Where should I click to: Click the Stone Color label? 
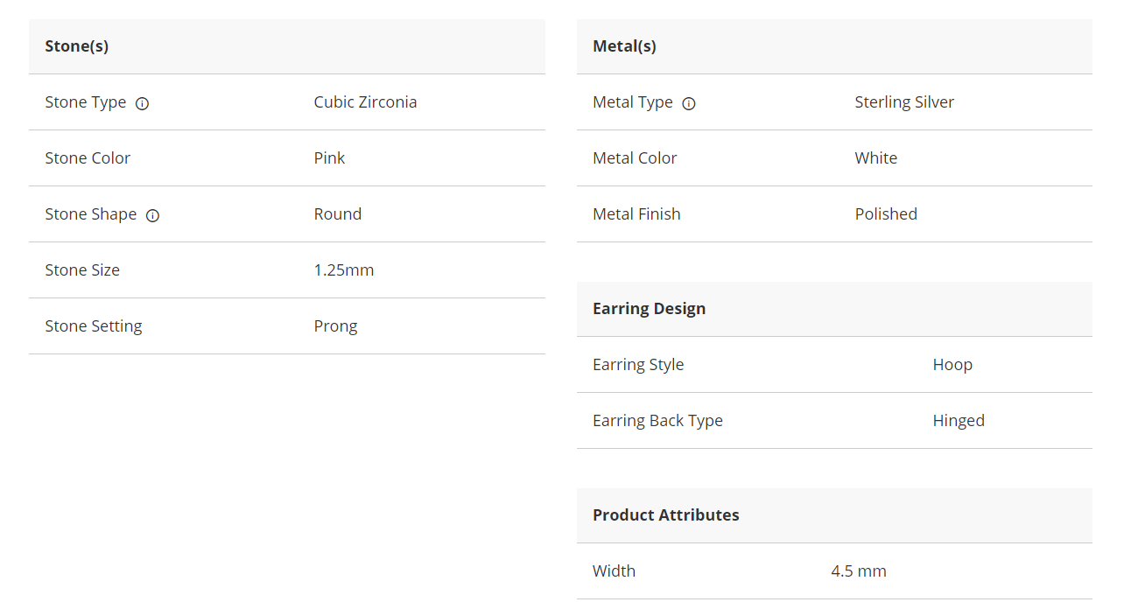(x=88, y=158)
